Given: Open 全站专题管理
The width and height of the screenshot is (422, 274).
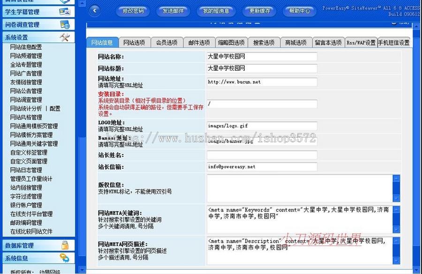Looking at the screenshot, I should [x=26, y=65].
